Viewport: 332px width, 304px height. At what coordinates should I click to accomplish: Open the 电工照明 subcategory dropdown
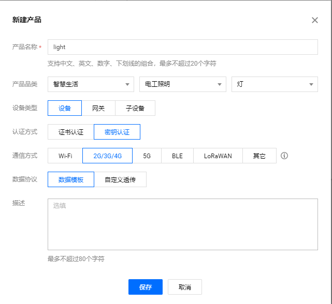pos(183,84)
